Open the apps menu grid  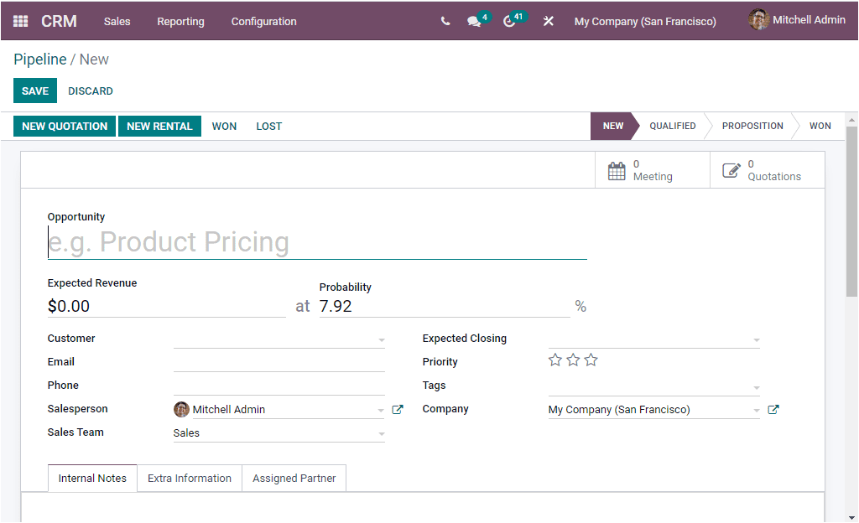click(20, 20)
